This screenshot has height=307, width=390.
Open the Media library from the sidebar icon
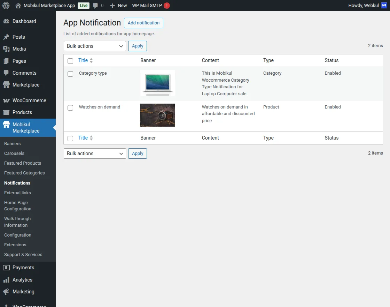pyautogui.click(x=7, y=49)
